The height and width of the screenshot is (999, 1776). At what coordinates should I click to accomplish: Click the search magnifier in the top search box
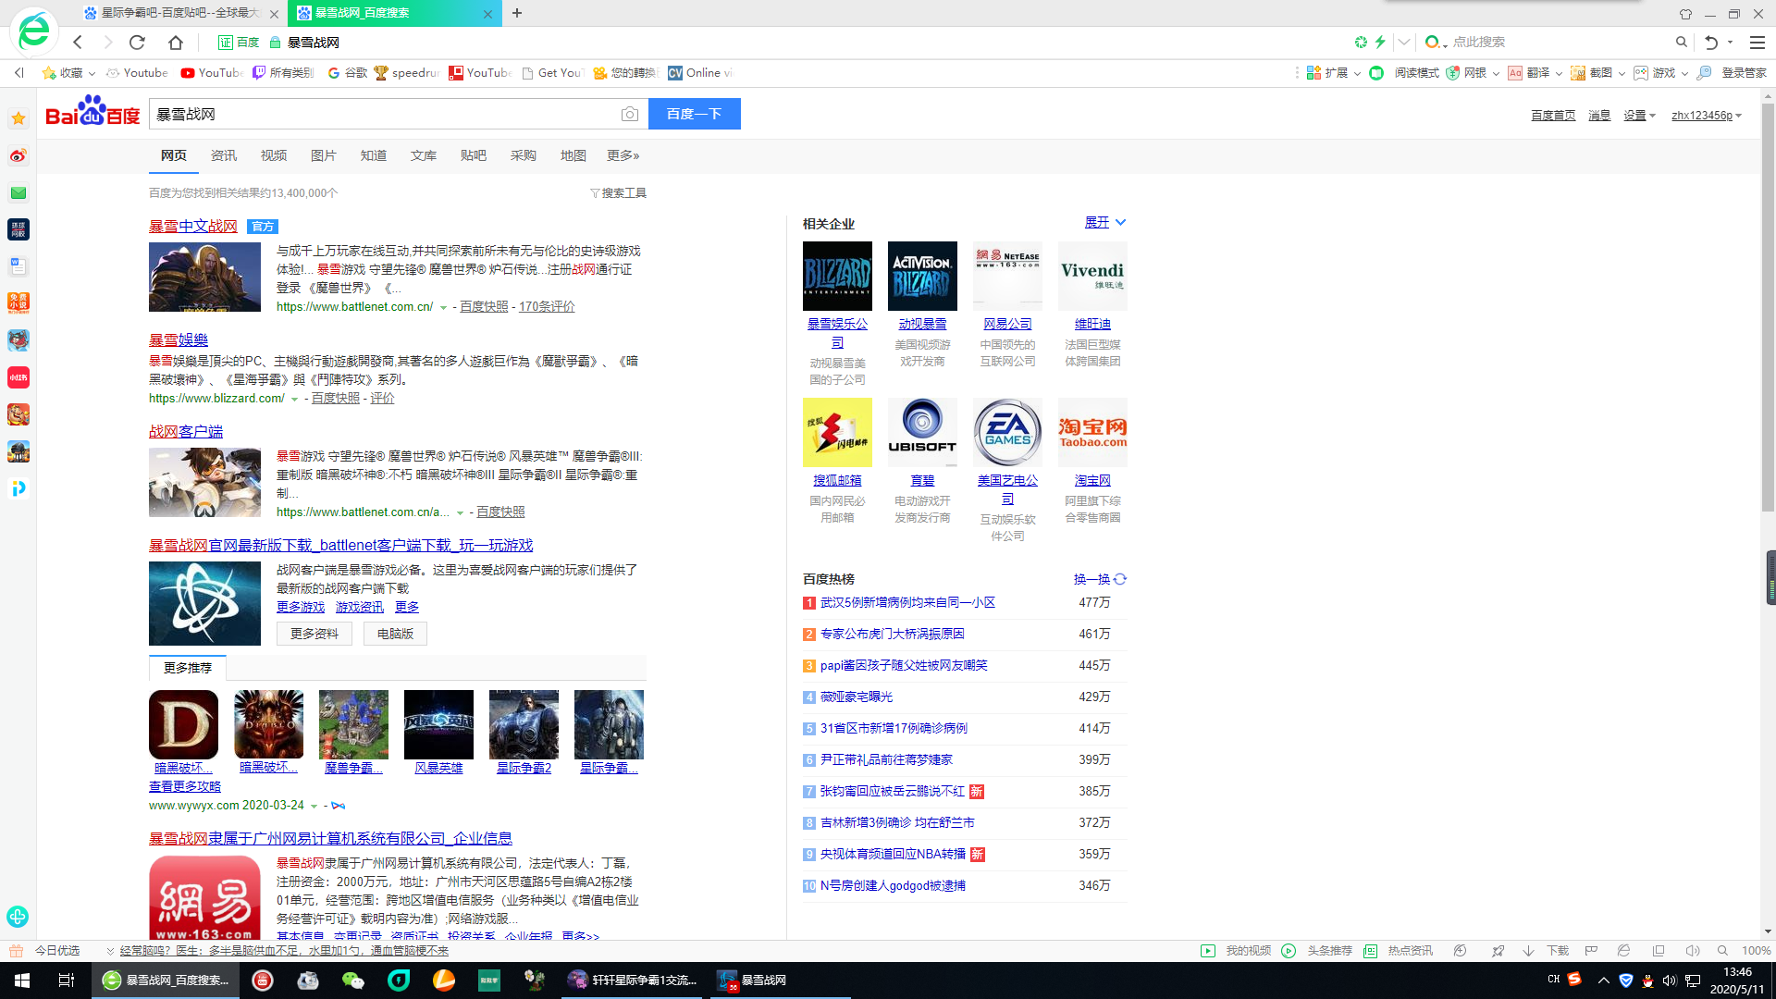pyautogui.click(x=1682, y=43)
